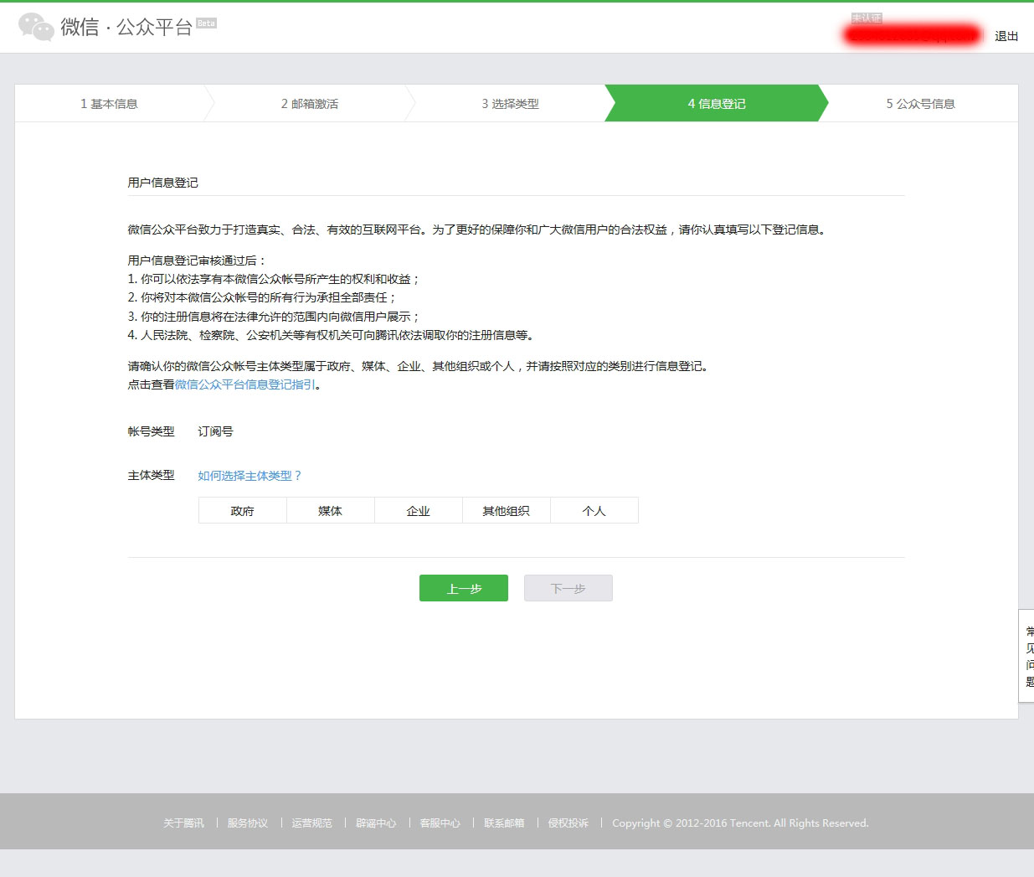
Task: Click the line 1. 你可以依法享有本微信公众帐号
Action: (274, 279)
